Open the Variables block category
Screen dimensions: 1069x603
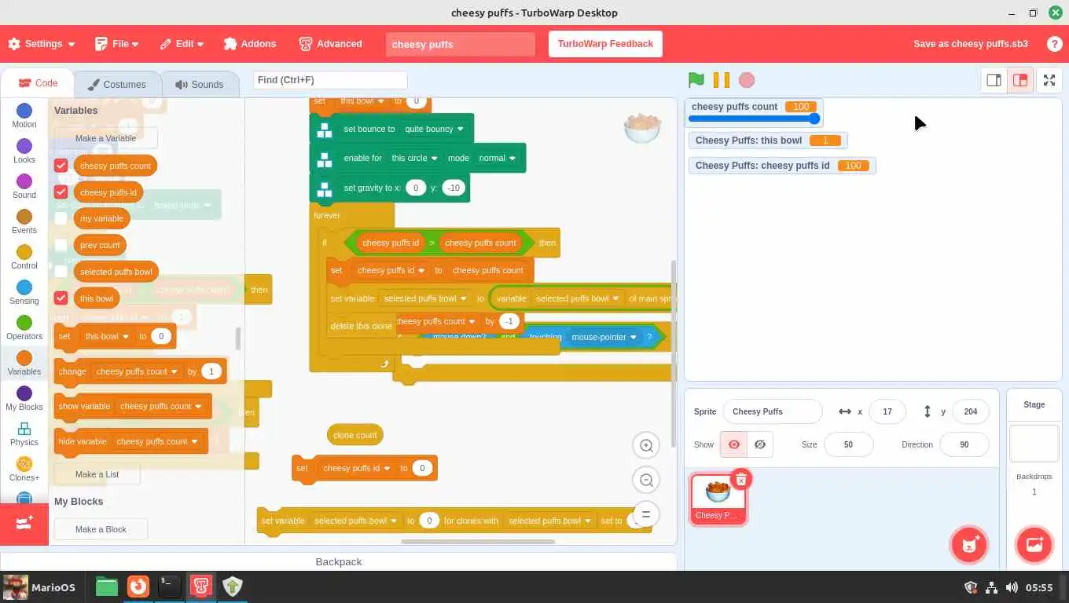pos(24,364)
